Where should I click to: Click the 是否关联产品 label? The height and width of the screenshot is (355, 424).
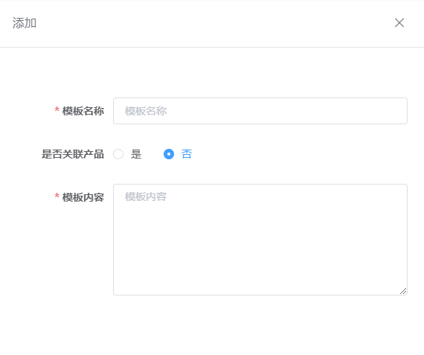pyautogui.click(x=73, y=154)
